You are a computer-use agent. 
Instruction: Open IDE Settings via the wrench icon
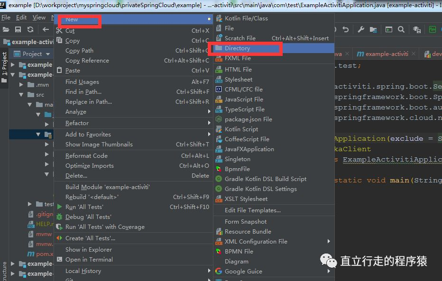[361, 29]
